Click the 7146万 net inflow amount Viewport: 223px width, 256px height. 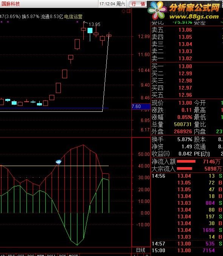pyautogui.click(x=212, y=162)
